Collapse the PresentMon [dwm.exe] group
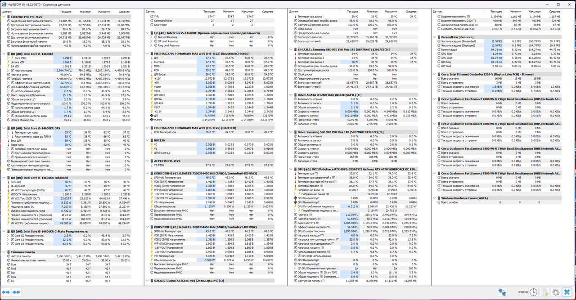576x300 pixels. pos(435,37)
